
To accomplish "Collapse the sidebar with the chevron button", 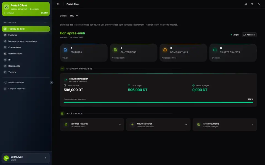I will 52,82.
